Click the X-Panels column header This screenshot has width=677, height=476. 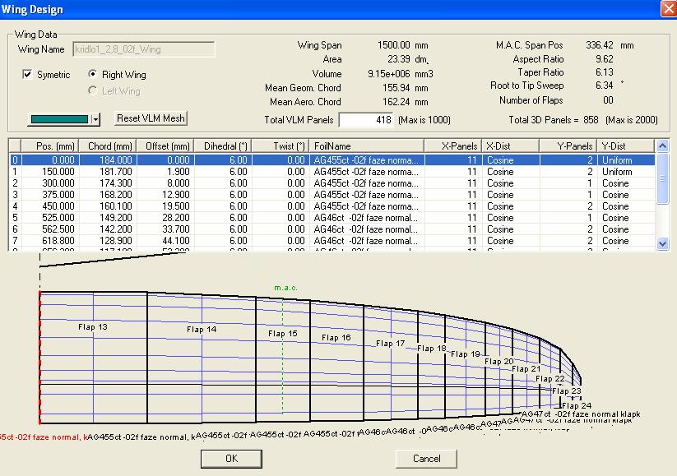[453, 146]
